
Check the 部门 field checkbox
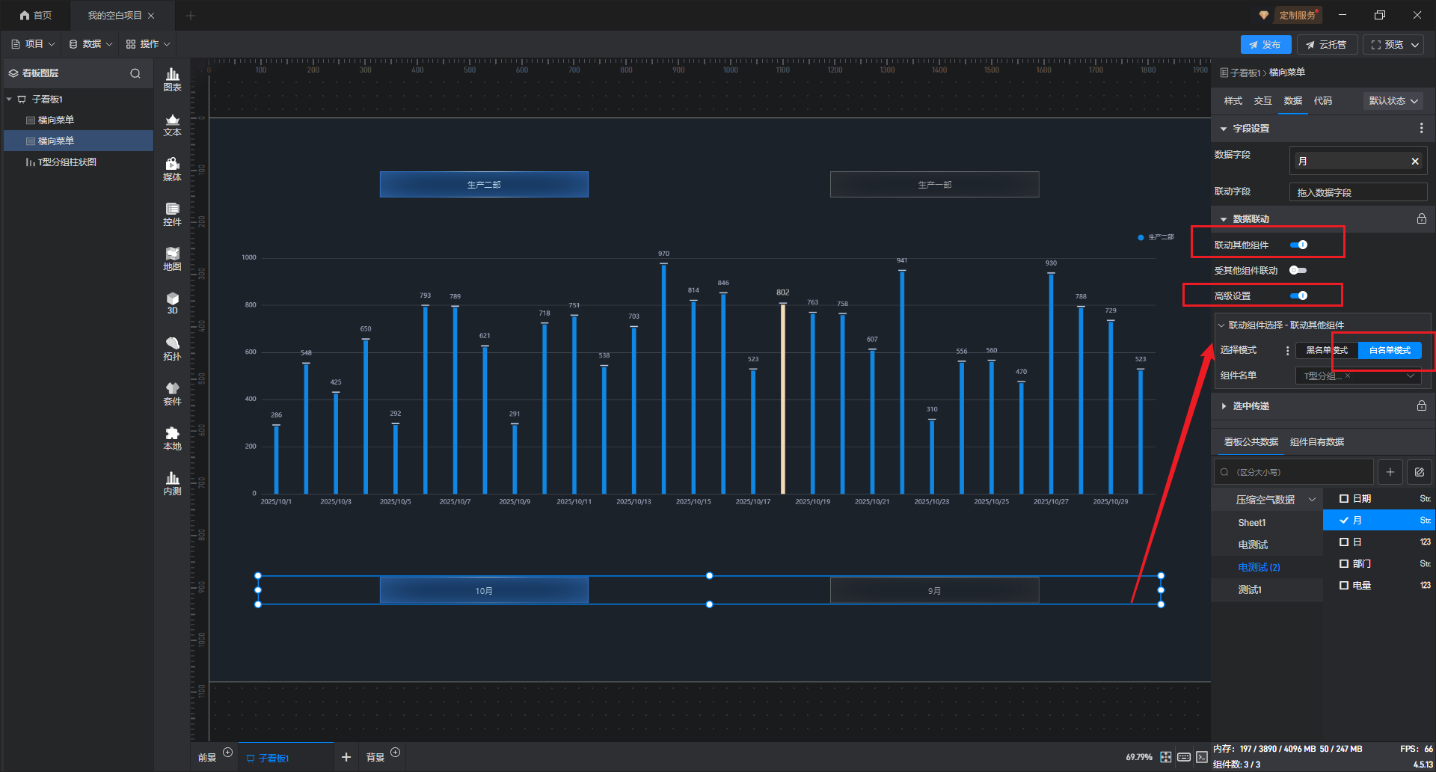point(1344,563)
